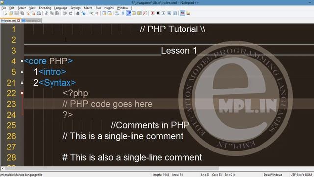This screenshot has height=177, width=314.
Task: Click the Save All toolbar icon
Action: pyautogui.click(x=22, y=13)
